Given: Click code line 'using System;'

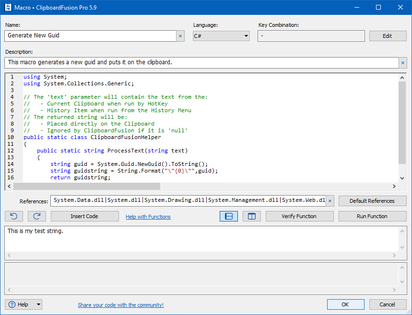Looking at the screenshot, I should click(x=45, y=77).
